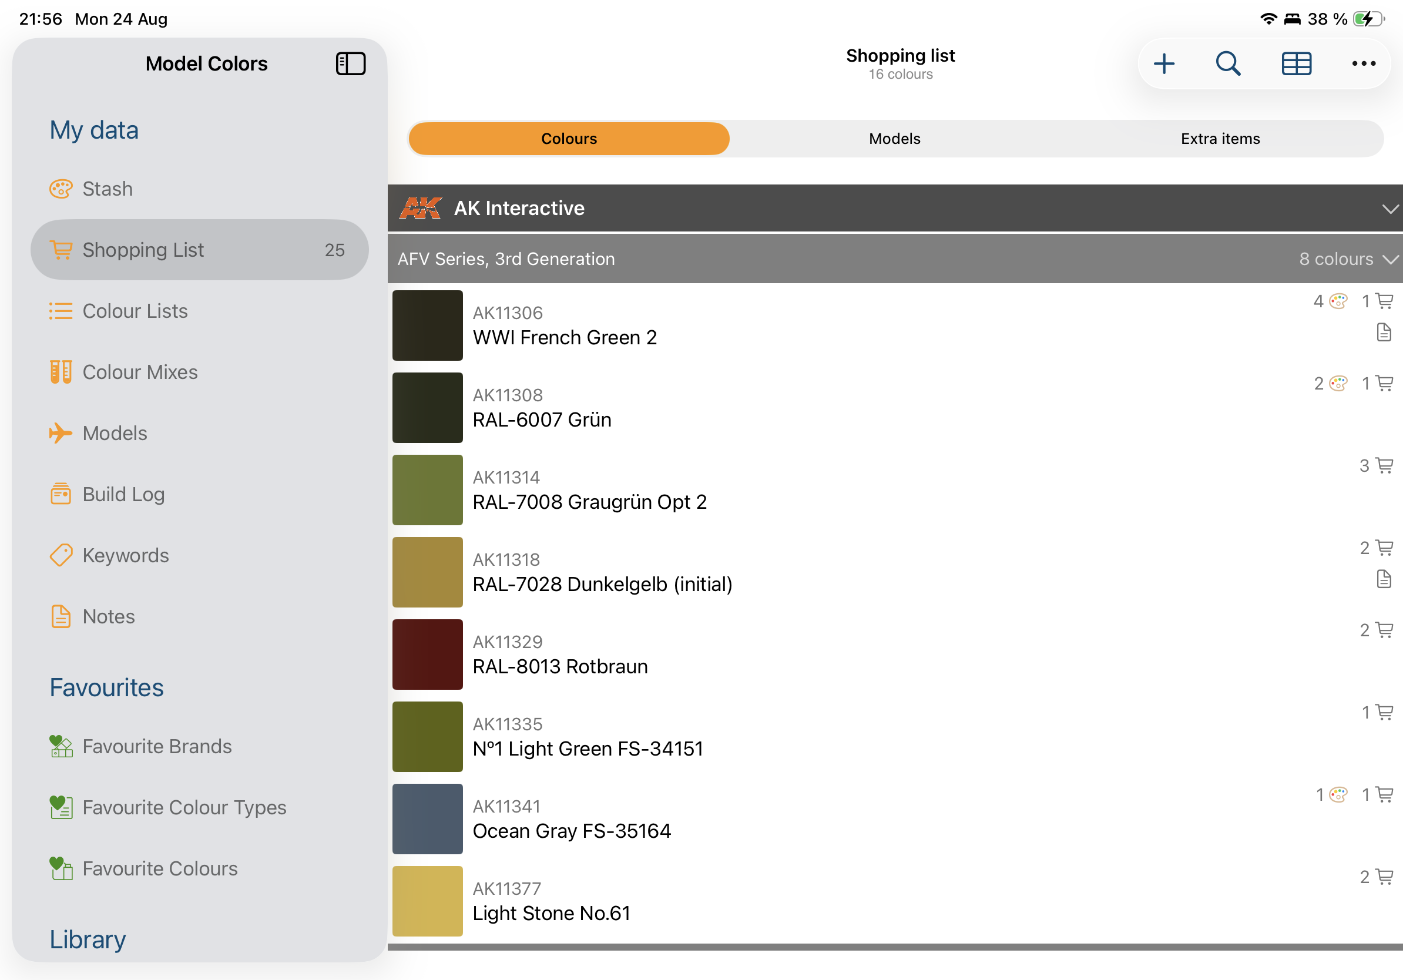Screen dimensions: 1403x980
Task: Tap the WWI French Green 2 colour swatch
Action: click(428, 325)
